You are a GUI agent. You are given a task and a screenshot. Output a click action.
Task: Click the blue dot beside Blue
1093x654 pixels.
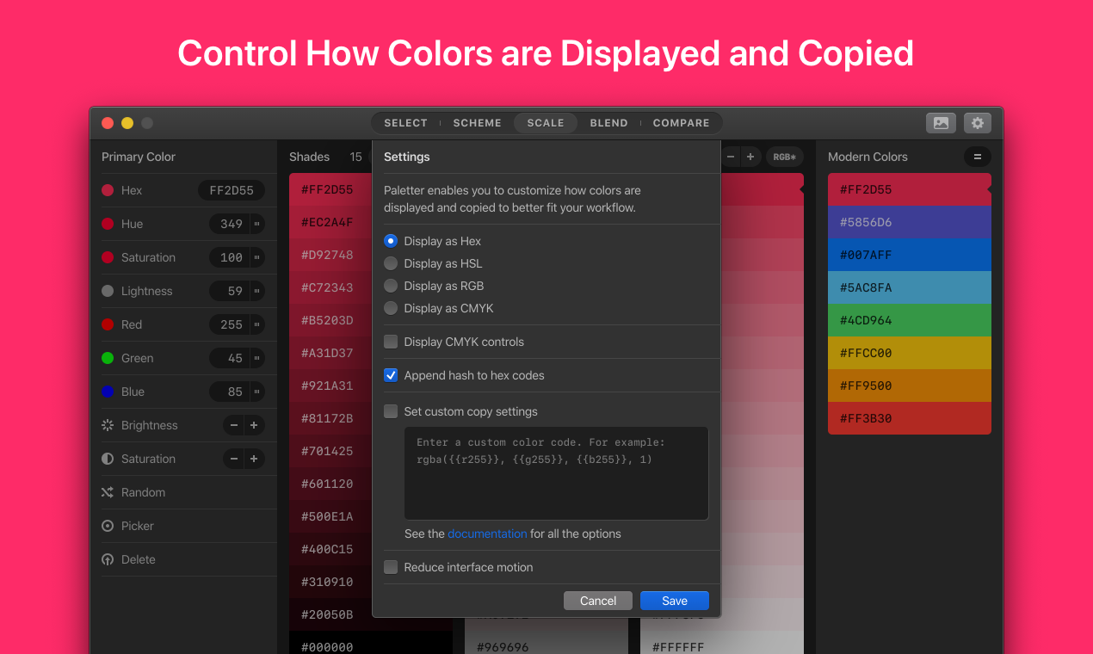click(108, 392)
